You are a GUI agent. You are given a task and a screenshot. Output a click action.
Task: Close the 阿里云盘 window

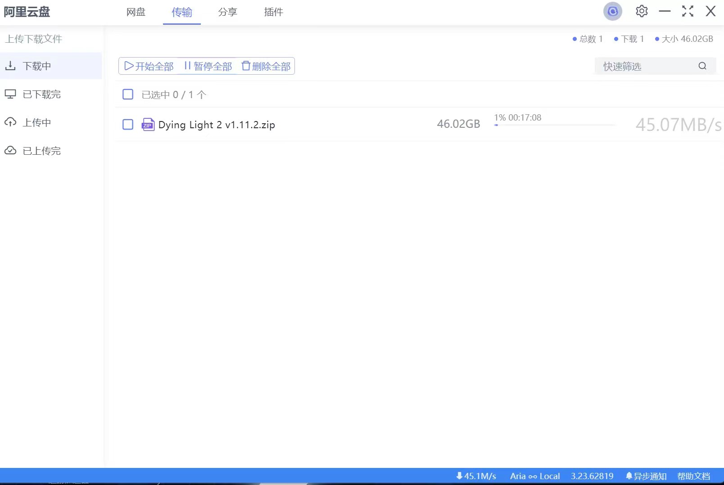click(710, 11)
